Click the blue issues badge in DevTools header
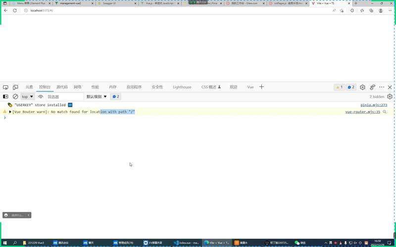 coord(351,87)
